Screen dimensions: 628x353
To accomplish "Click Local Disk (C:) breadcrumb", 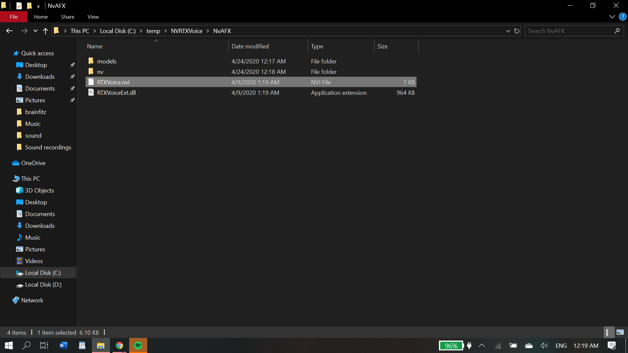I will point(118,31).
